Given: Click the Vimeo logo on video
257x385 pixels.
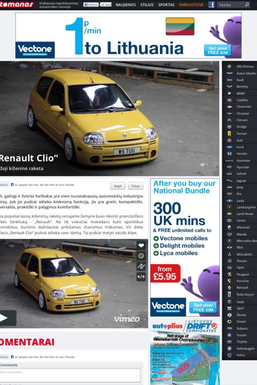Looking at the screenshot, I should [x=126, y=319].
